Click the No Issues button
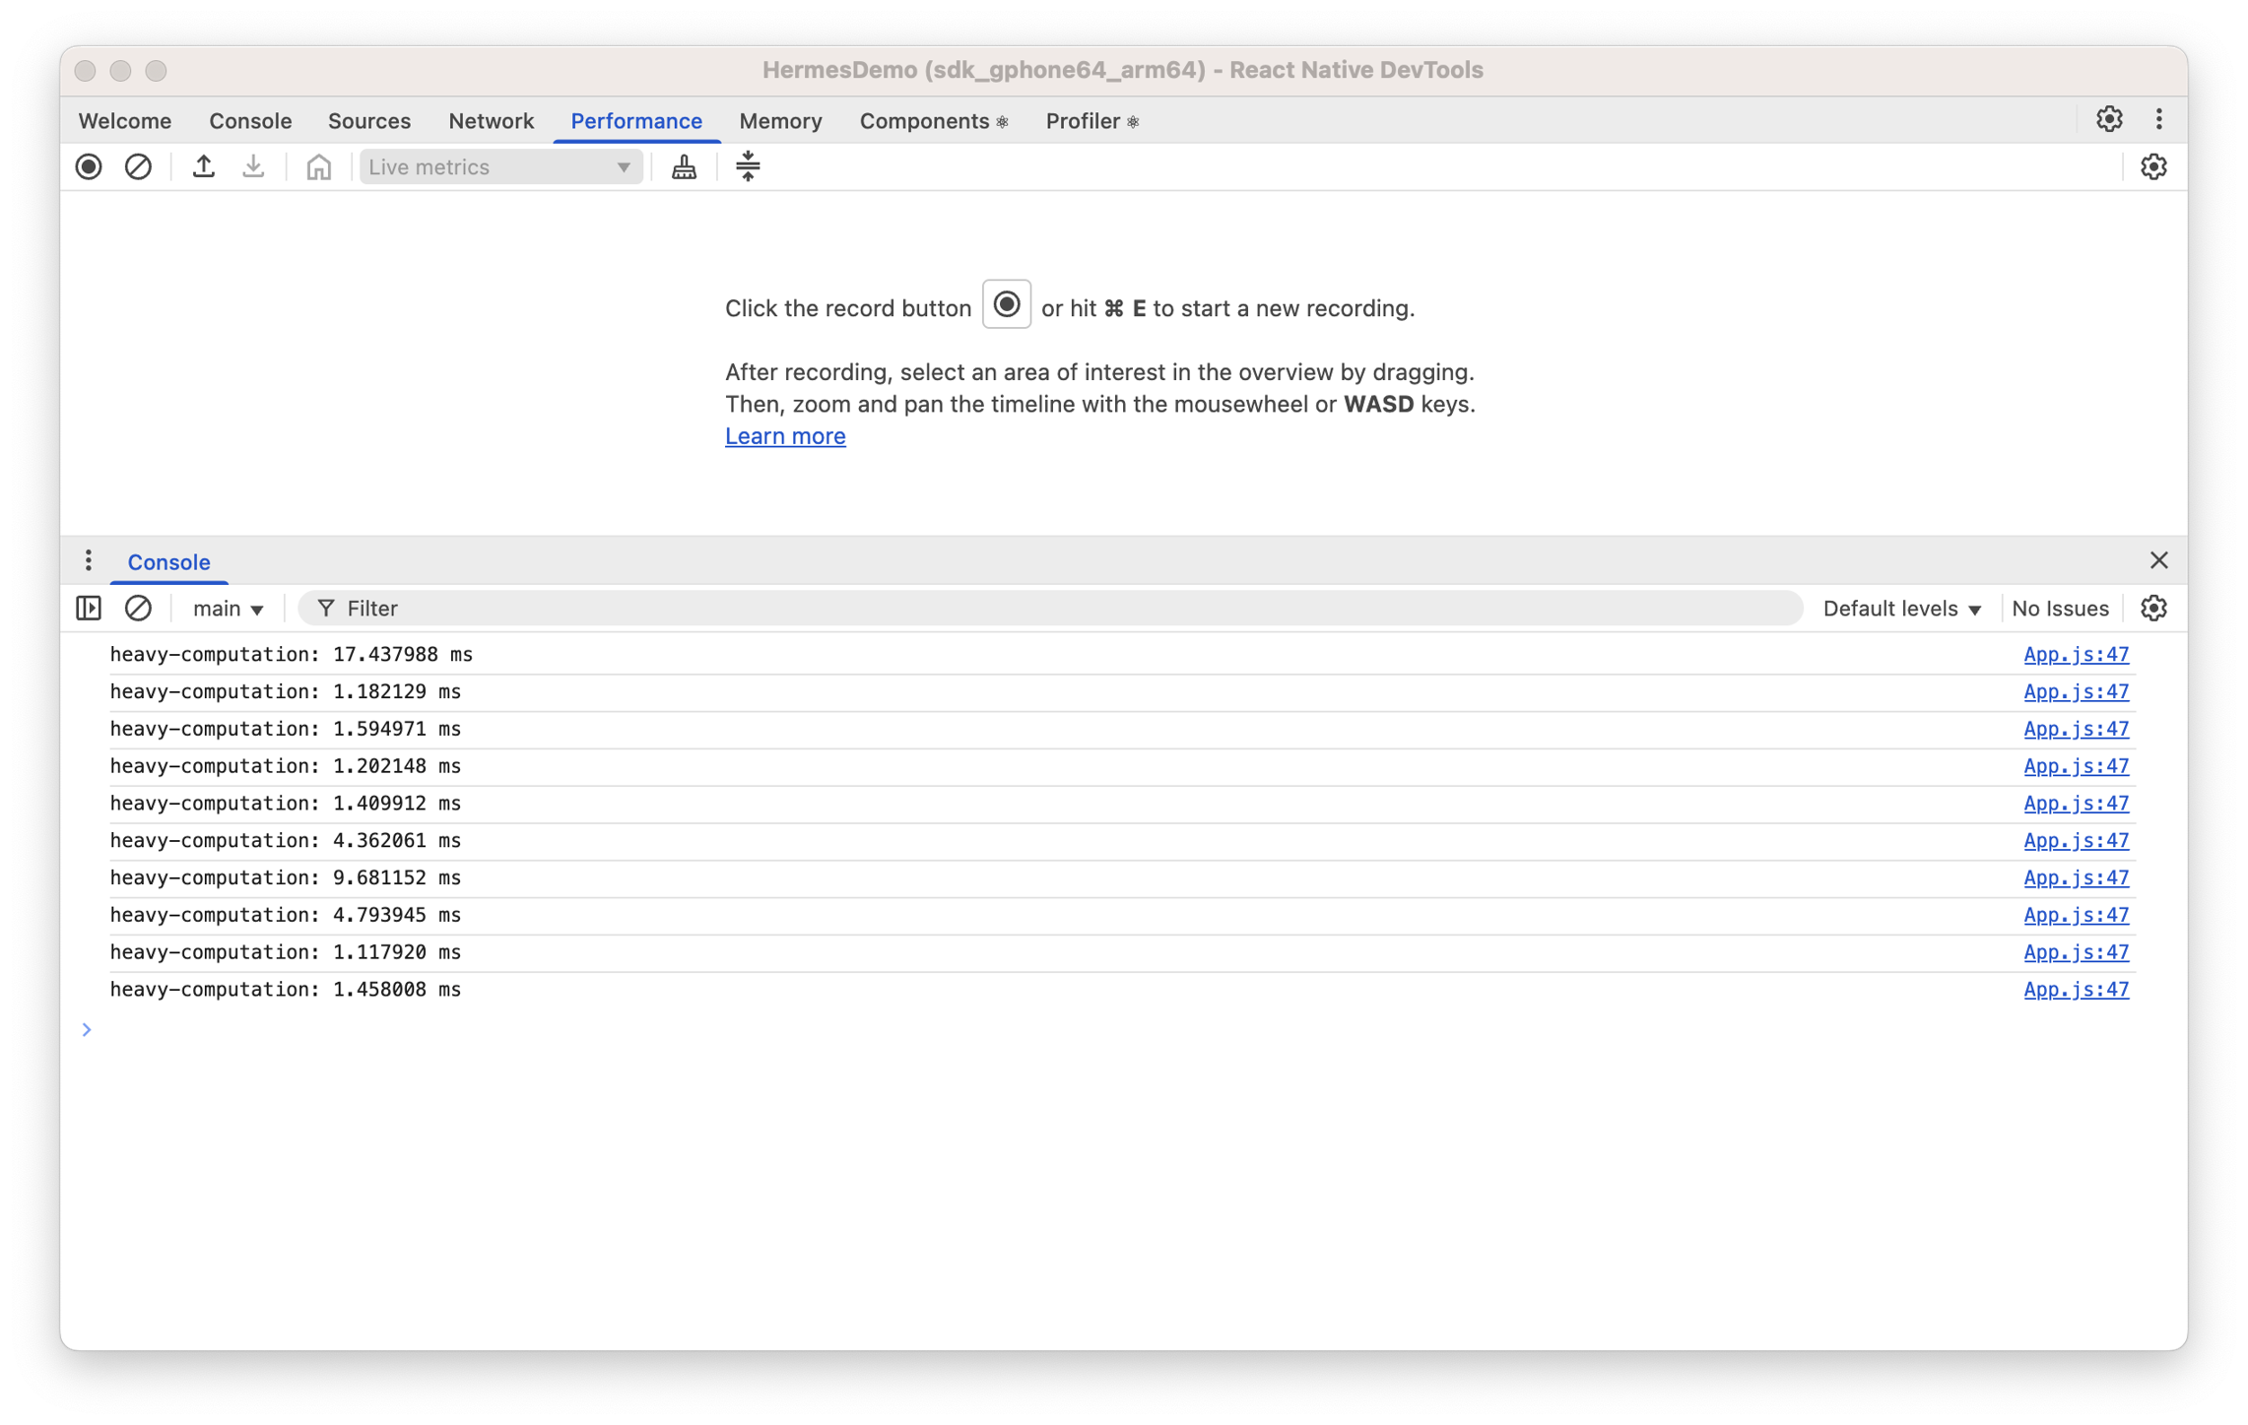2248x1425 pixels. pyautogui.click(x=2060, y=609)
